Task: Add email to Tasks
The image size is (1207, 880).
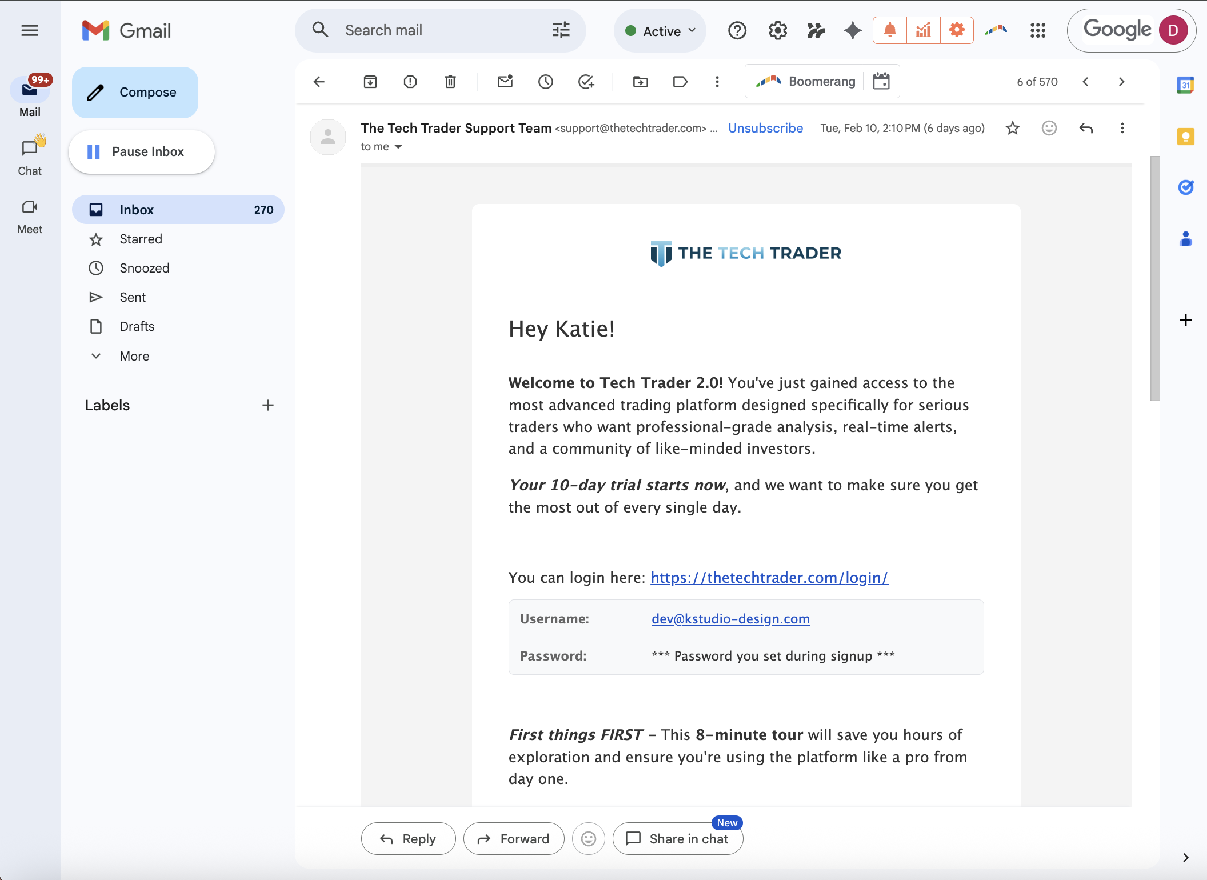Action: pos(586,82)
